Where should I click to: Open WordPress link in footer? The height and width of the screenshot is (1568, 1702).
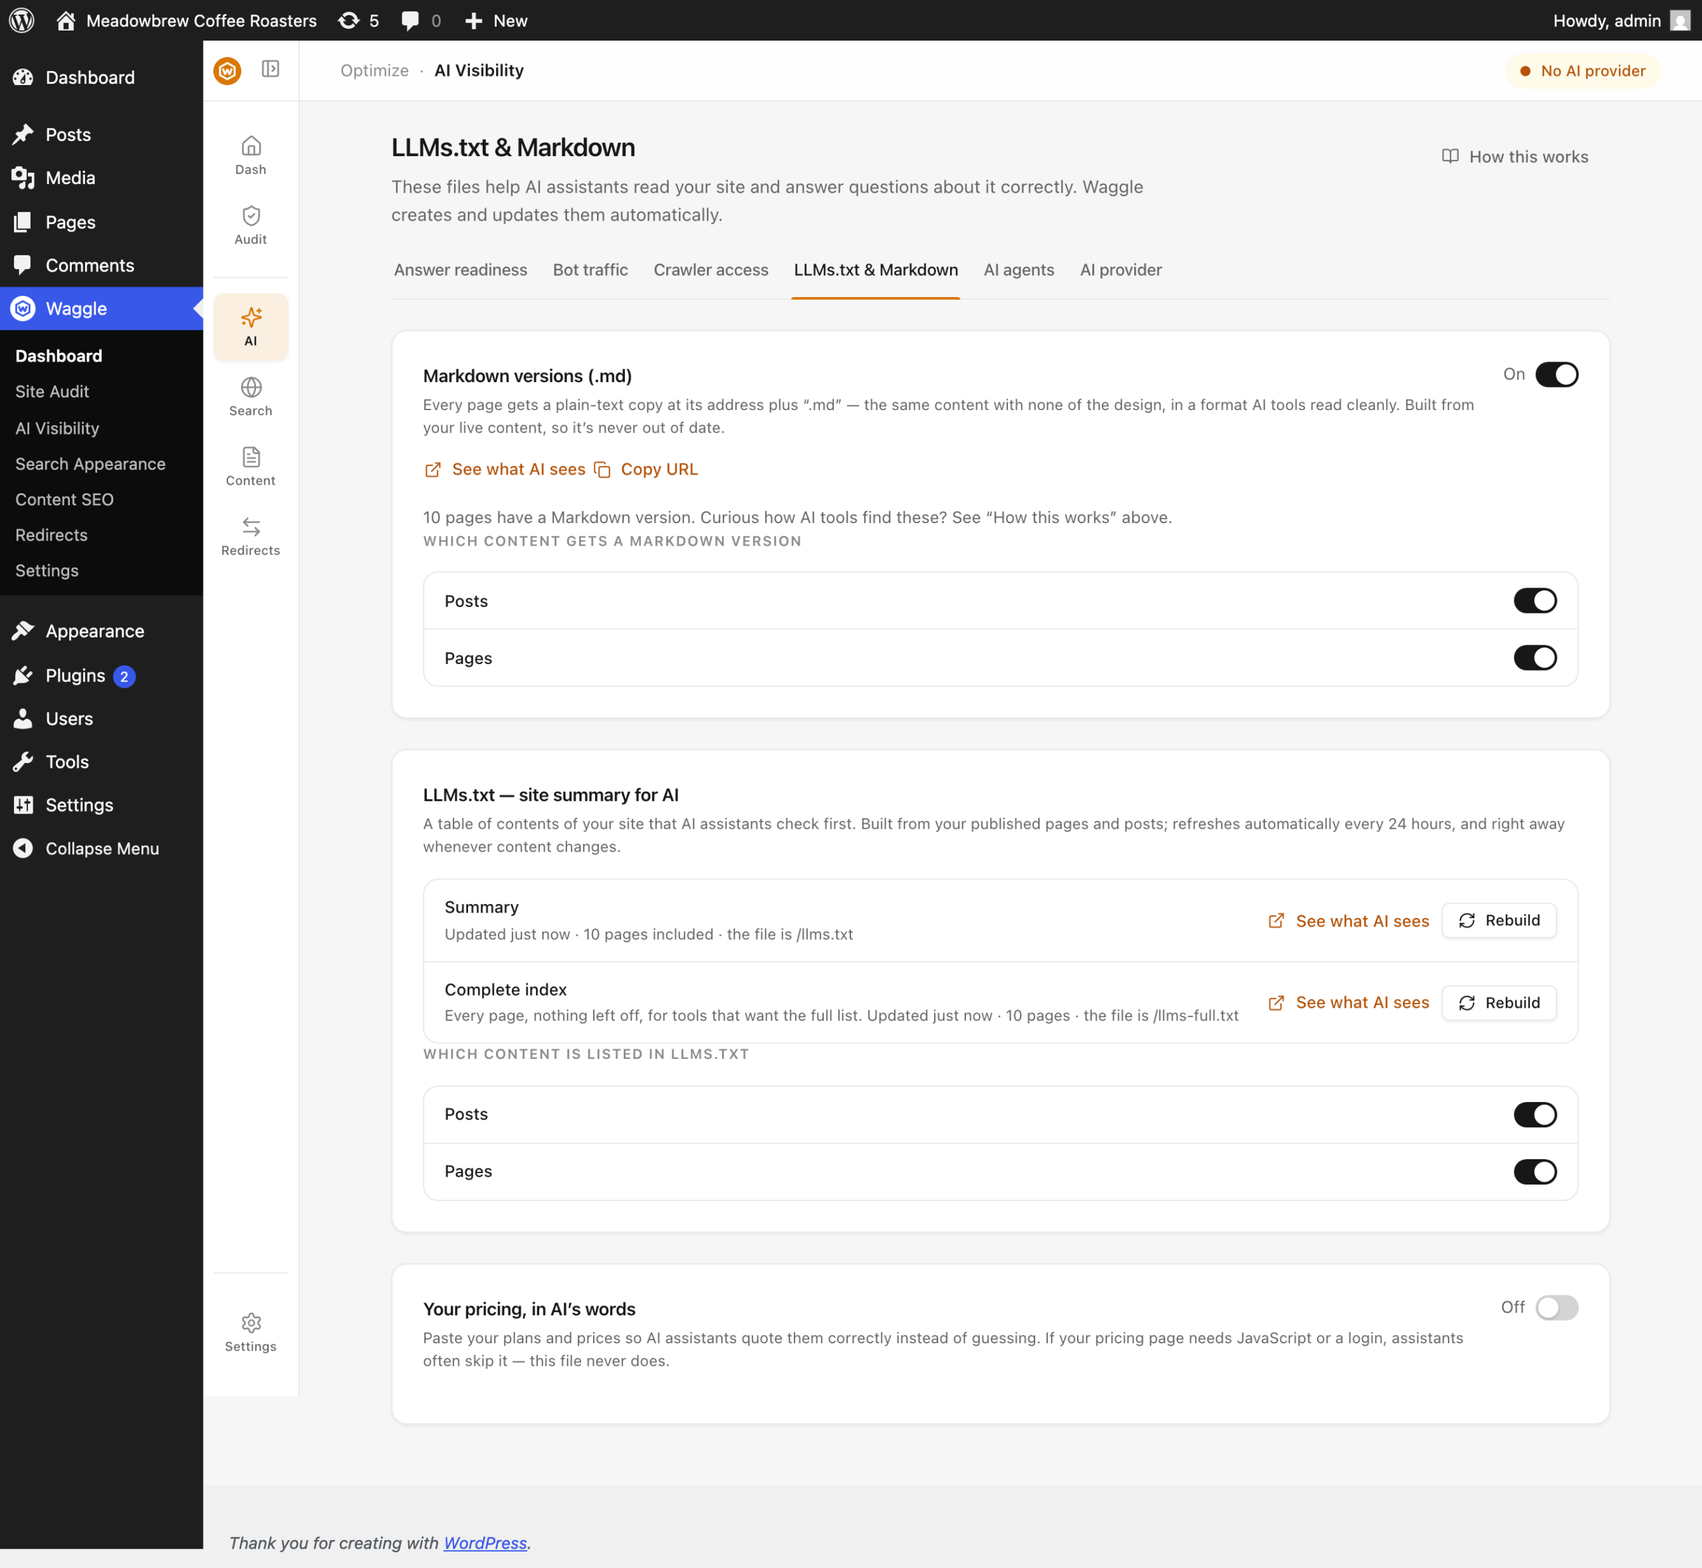pos(485,1543)
